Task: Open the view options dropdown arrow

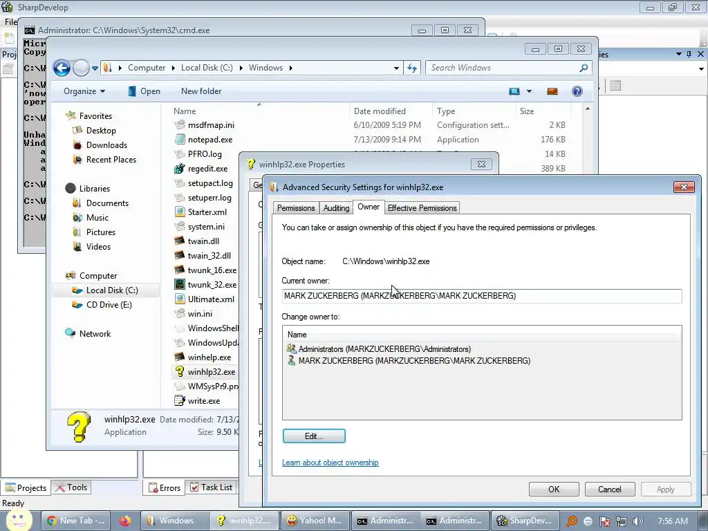Action: (529, 91)
